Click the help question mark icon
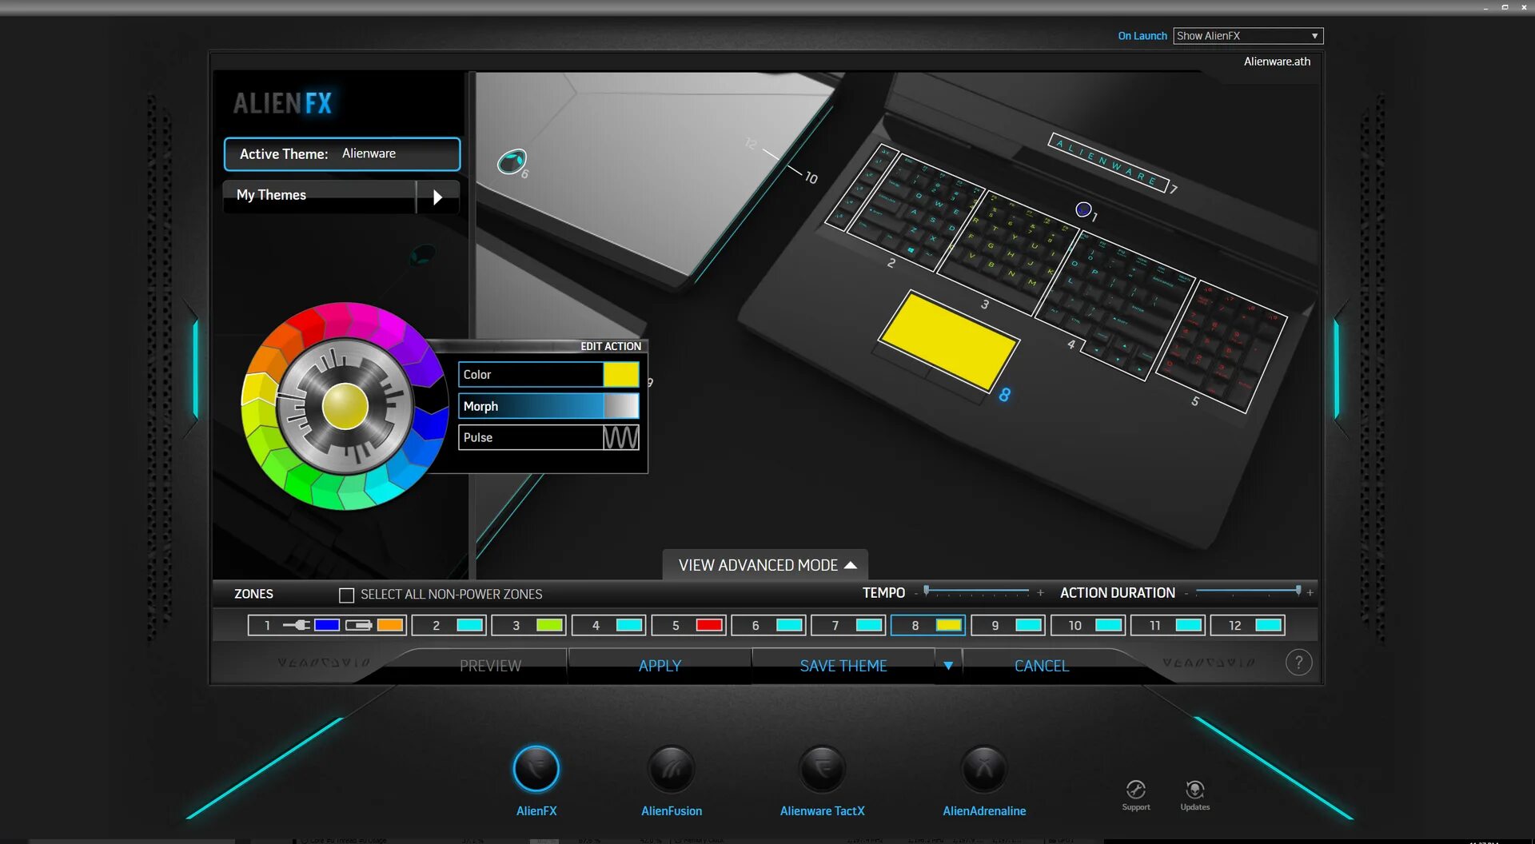The image size is (1535, 844). (1298, 663)
